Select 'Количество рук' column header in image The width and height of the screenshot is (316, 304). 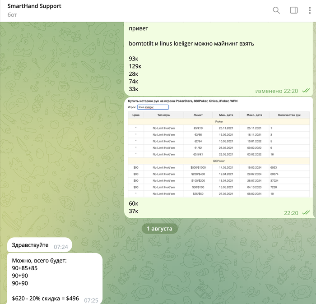tap(289, 115)
